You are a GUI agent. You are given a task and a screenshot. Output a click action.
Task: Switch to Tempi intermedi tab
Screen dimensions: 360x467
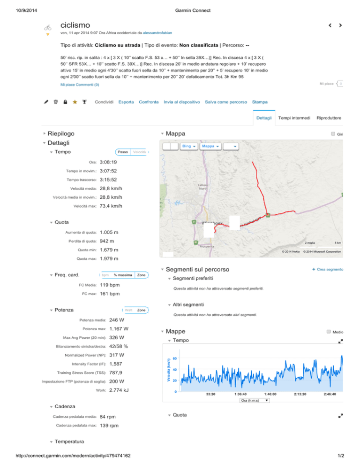pyautogui.click(x=294, y=118)
